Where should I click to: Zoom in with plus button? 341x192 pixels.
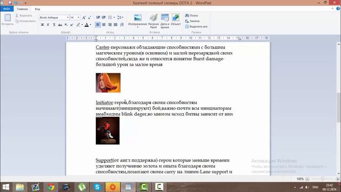pyautogui.click(x=338, y=179)
